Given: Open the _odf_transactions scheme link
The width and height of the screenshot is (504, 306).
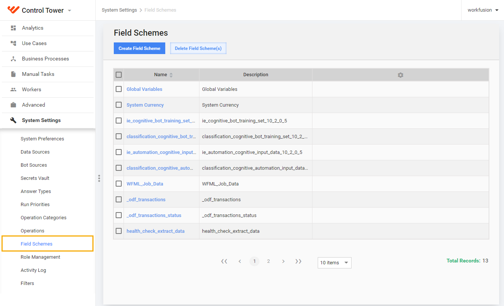Looking at the screenshot, I should [146, 200].
